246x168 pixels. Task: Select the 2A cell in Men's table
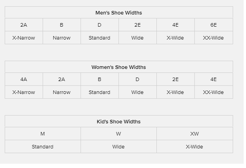pyautogui.click(x=24, y=25)
